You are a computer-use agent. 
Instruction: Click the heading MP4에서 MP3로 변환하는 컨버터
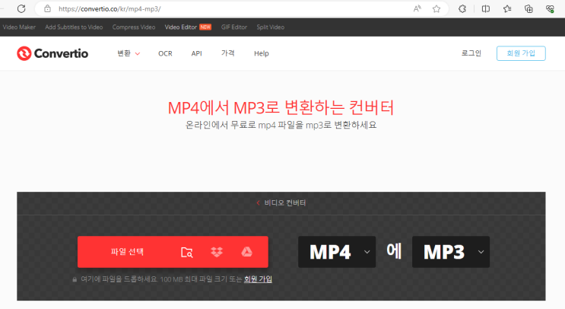point(281,107)
